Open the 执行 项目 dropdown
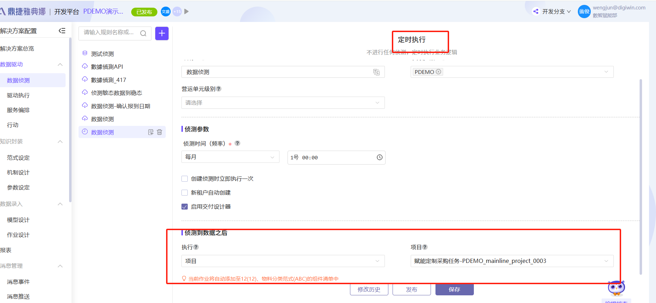656x303 pixels. coord(283,261)
